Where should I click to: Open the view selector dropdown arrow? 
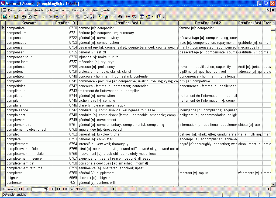(x=10, y=16)
